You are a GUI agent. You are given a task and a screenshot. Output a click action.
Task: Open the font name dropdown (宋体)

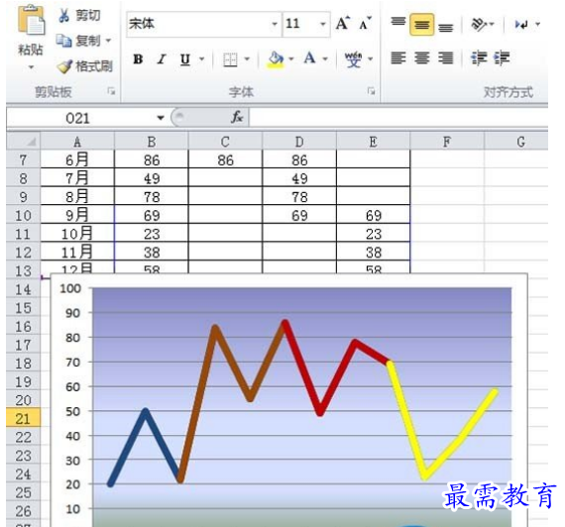click(x=275, y=24)
